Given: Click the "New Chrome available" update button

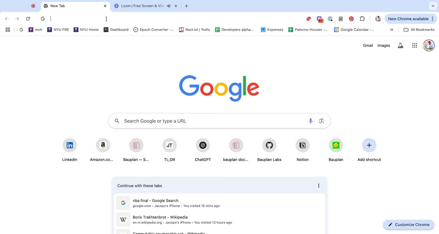Looking at the screenshot, I should 408,19.
